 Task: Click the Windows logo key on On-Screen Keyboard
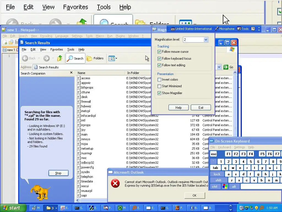tap(225, 186)
